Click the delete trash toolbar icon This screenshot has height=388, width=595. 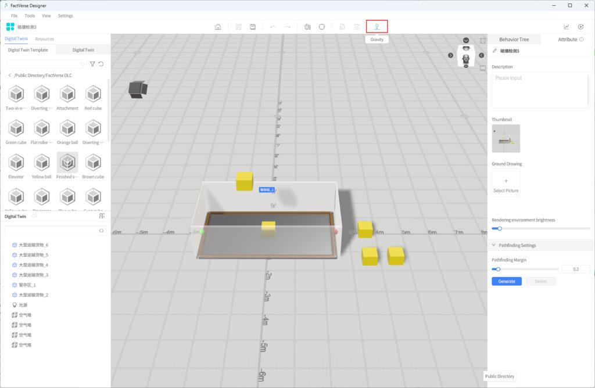tap(357, 27)
